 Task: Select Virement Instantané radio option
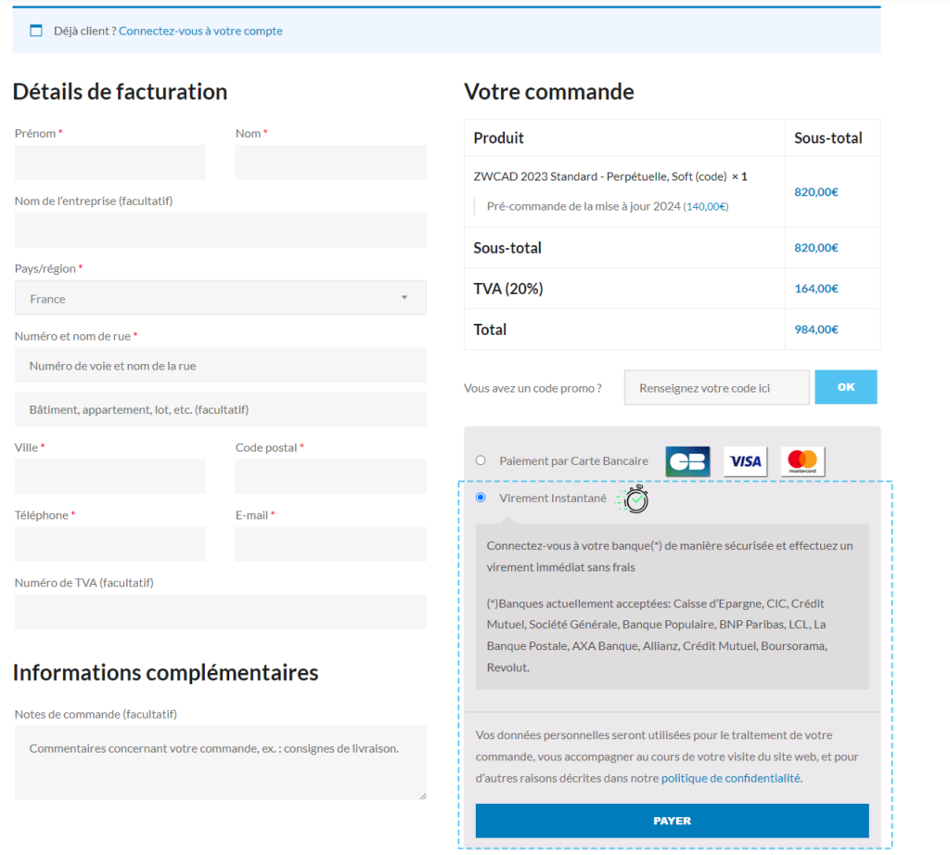(x=481, y=498)
